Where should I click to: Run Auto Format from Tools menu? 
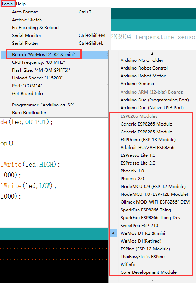[x=56, y=12]
